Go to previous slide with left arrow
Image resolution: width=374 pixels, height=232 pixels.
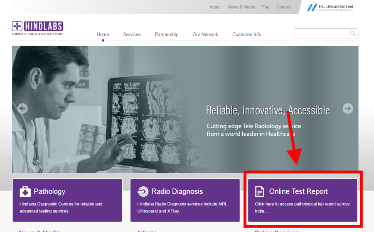(23, 109)
